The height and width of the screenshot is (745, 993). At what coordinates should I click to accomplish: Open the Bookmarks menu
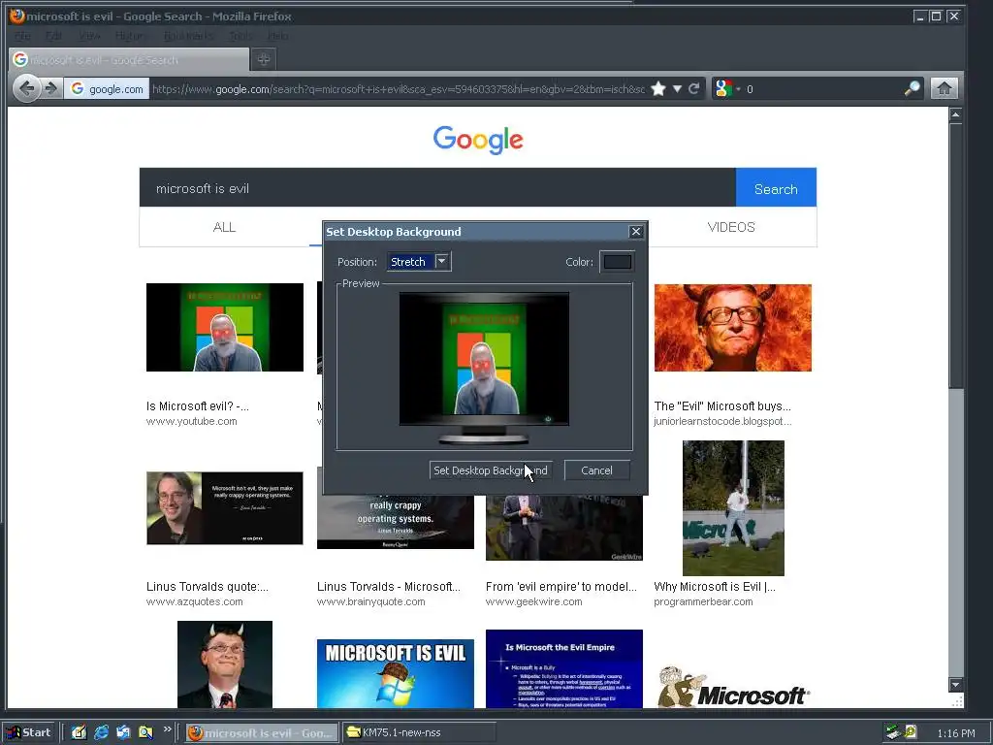tap(189, 36)
